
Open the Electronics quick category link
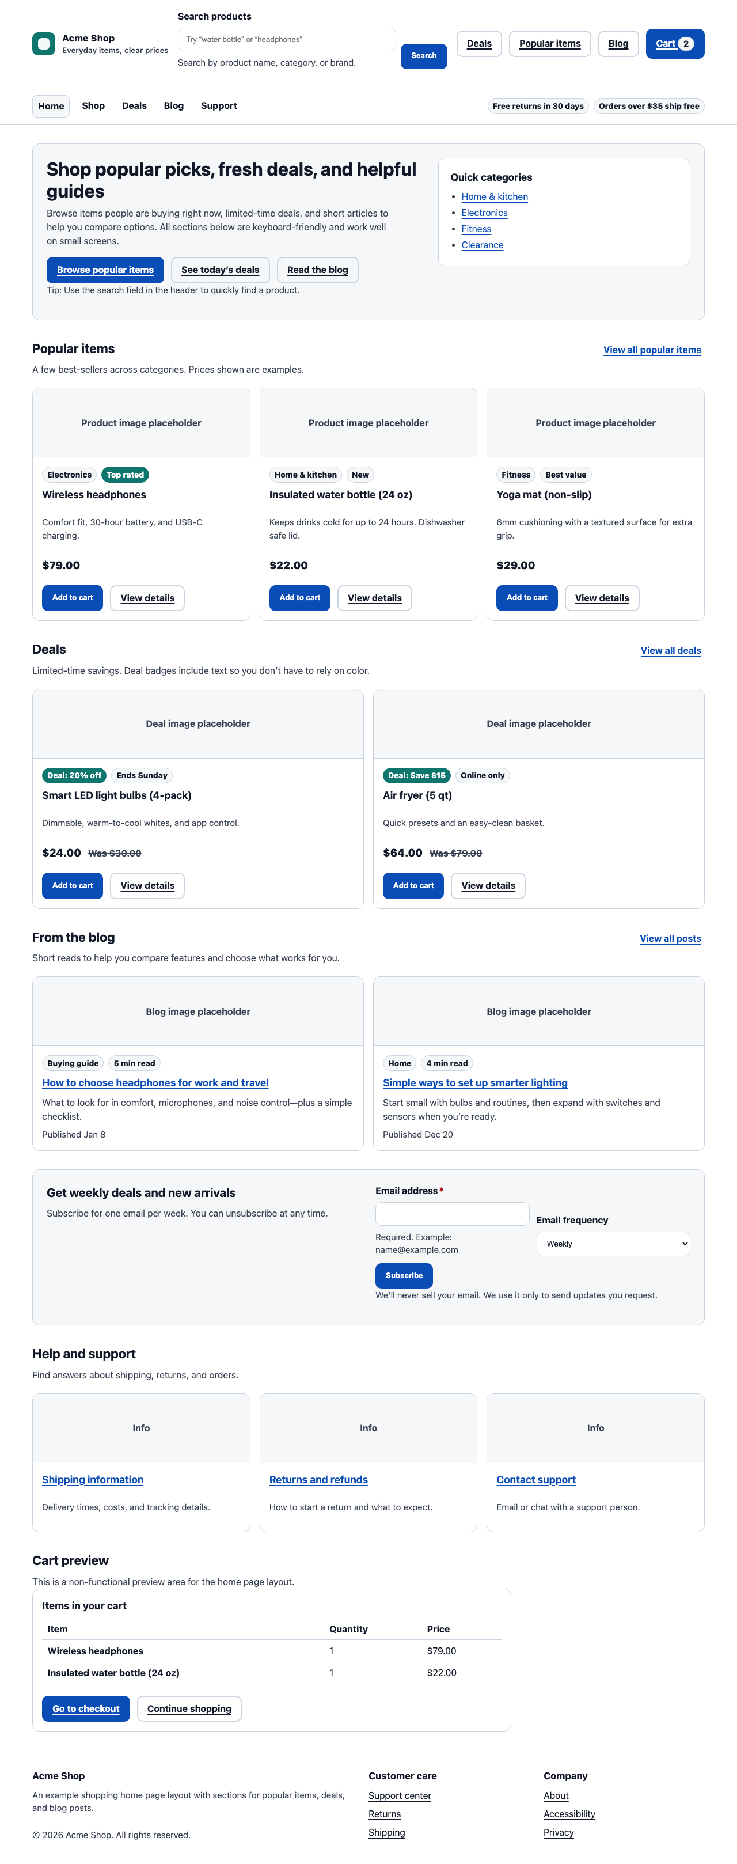coord(484,213)
